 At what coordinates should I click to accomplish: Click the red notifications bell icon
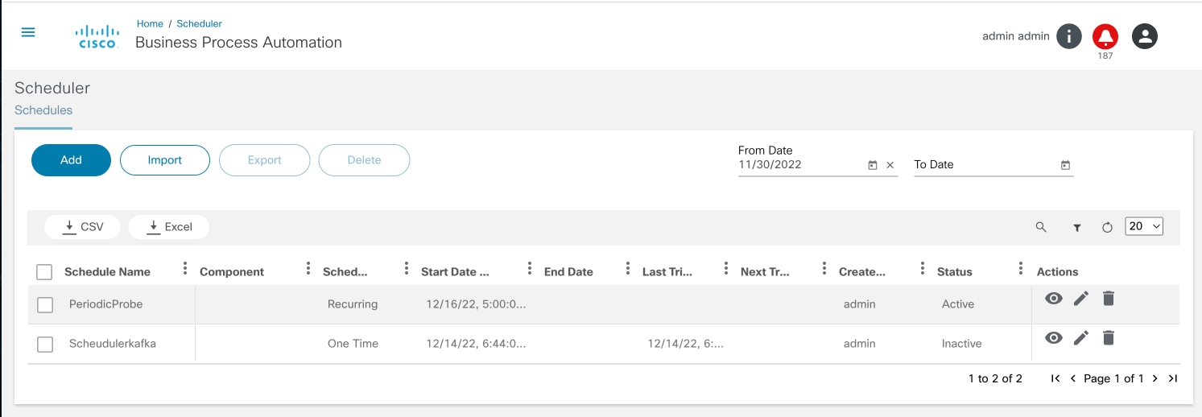[x=1105, y=36]
